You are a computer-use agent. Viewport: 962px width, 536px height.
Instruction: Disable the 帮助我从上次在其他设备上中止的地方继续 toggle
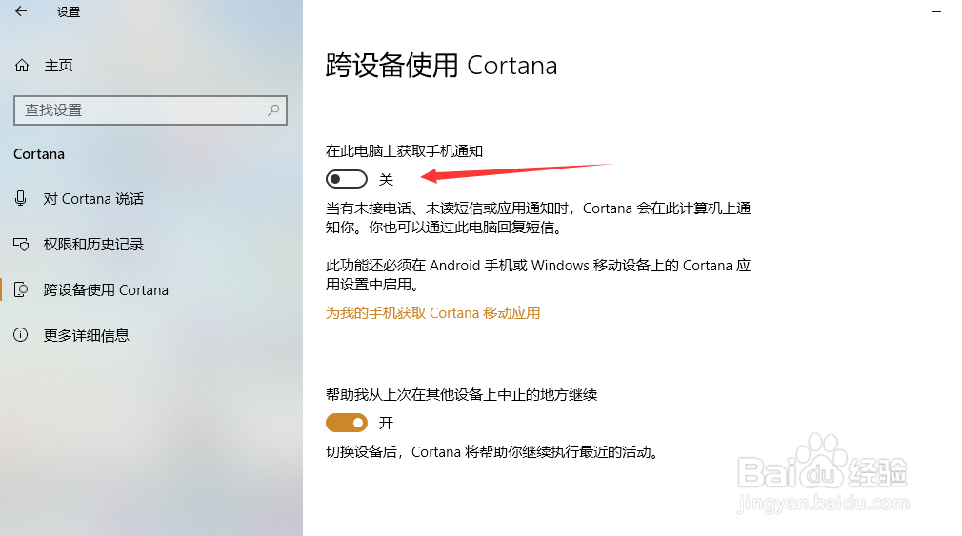tap(347, 423)
